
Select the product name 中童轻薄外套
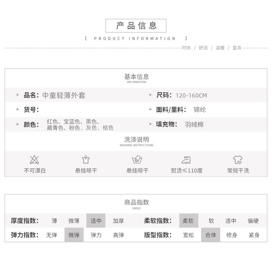64,95
